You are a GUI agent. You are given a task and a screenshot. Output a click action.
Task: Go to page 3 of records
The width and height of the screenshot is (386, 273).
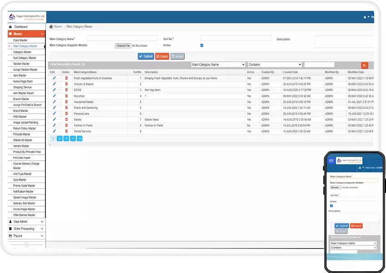[x=66, y=139]
